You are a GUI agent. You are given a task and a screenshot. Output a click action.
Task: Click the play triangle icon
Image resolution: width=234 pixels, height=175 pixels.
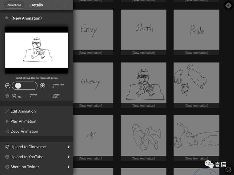click(7, 121)
